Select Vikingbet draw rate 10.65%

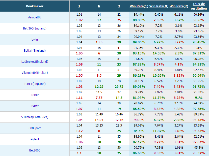pos(159,75)
